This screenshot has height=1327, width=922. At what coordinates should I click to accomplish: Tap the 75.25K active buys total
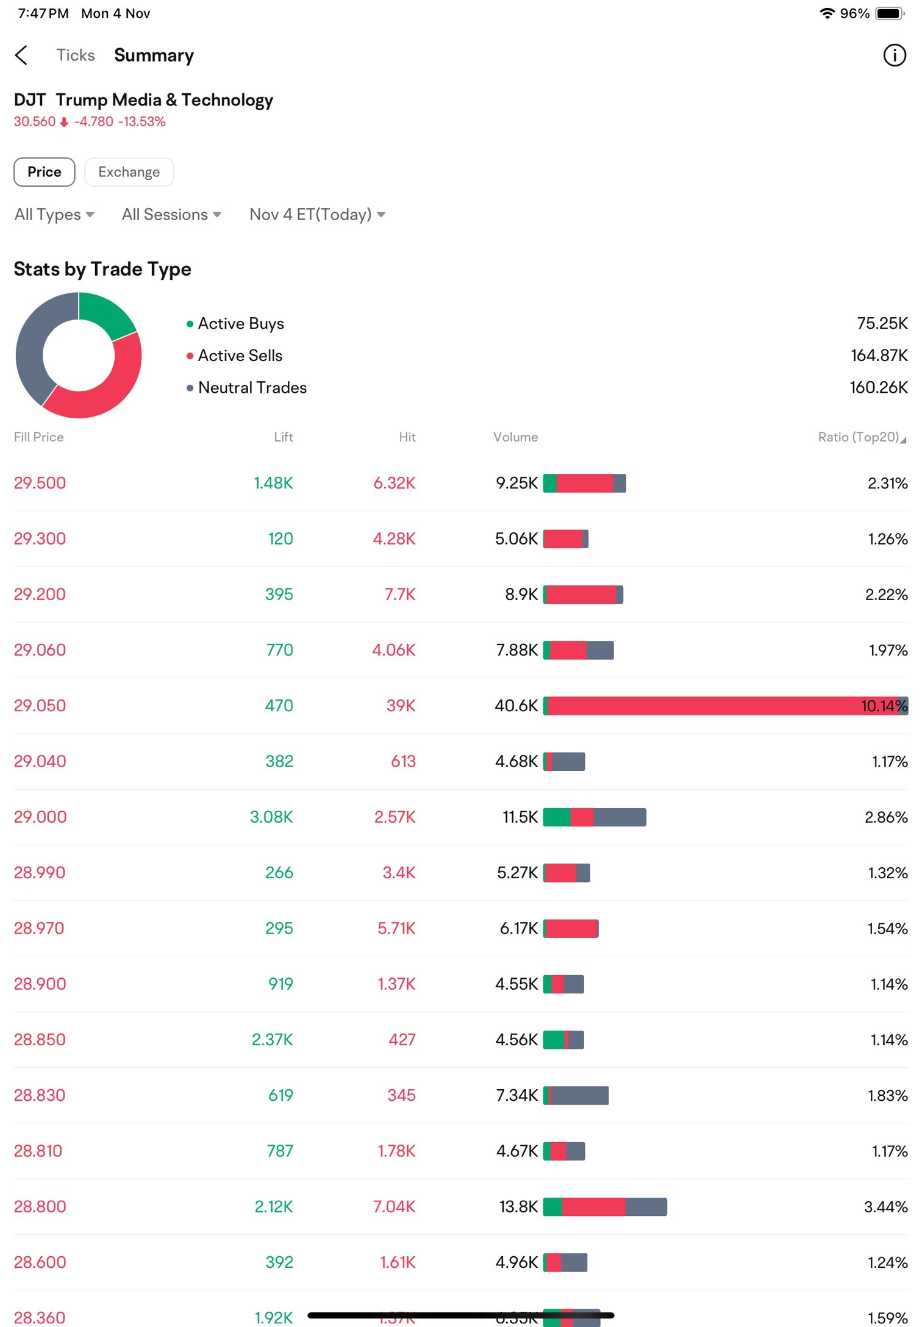882,324
